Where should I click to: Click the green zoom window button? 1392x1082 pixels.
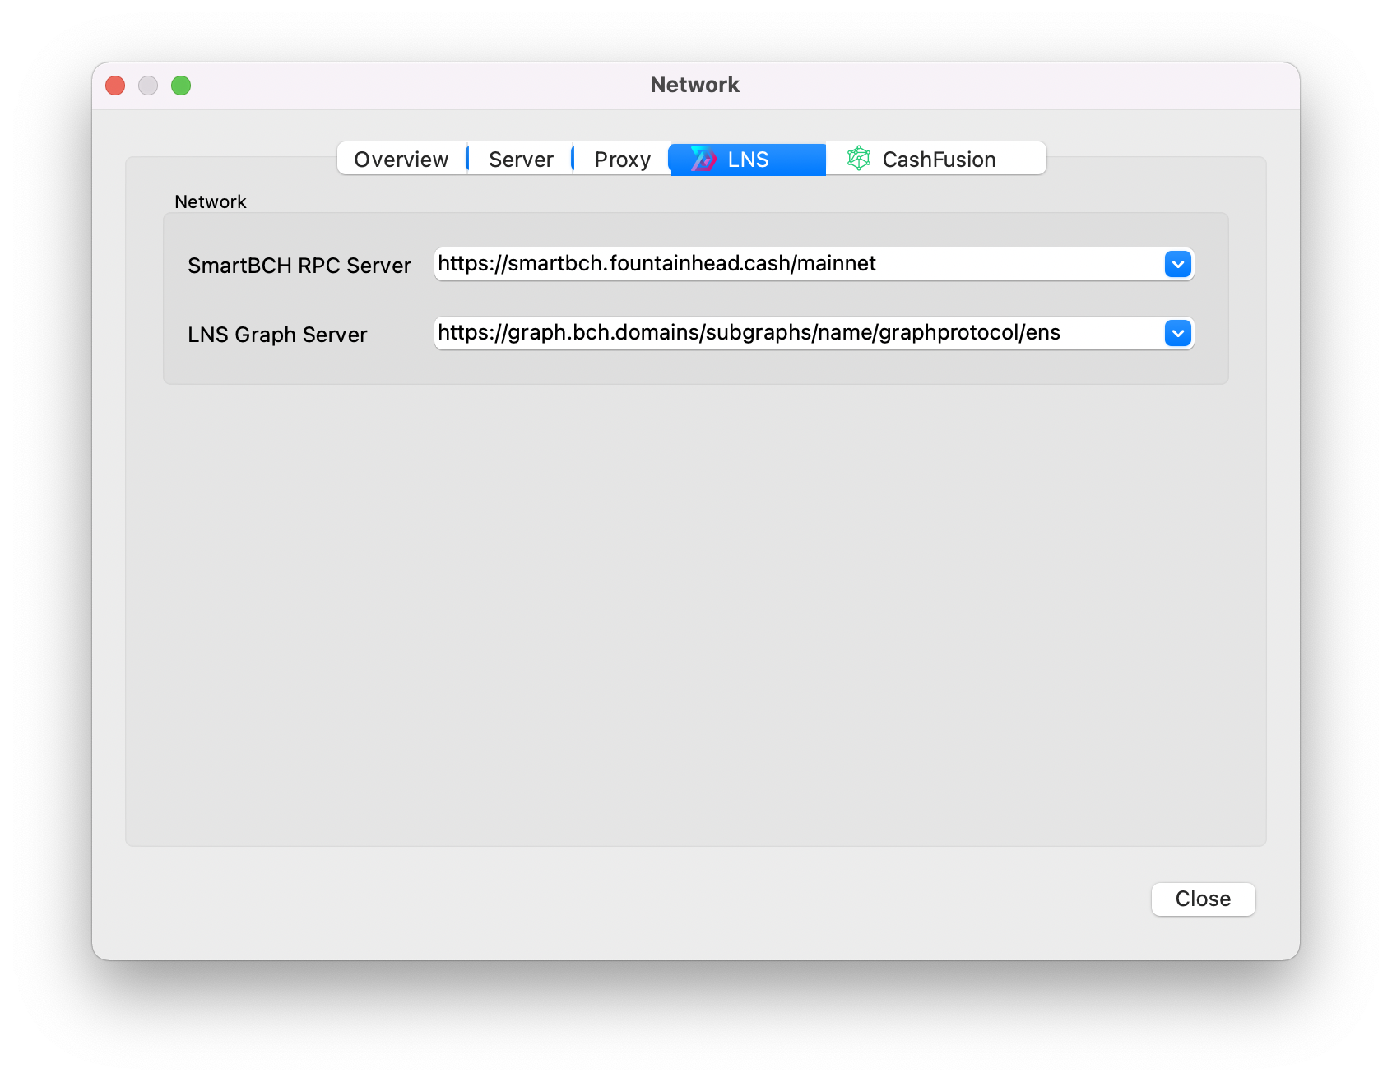[181, 86]
